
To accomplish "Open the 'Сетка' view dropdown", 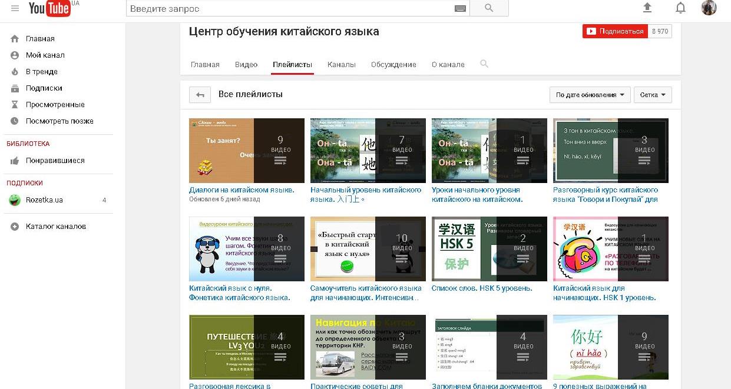I will click(653, 95).
